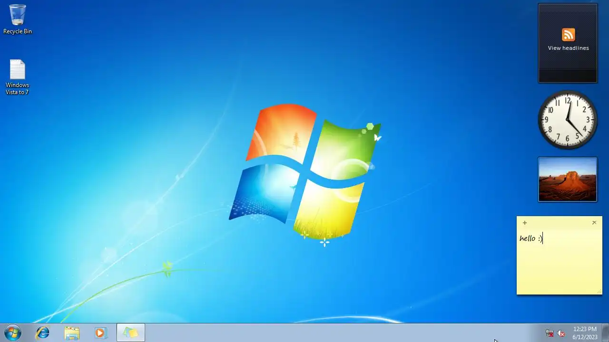Open Windows Explorer from the taskbar
Image resolution: width=609 pixels, height=342 pixels.
[x=72, y=333]
